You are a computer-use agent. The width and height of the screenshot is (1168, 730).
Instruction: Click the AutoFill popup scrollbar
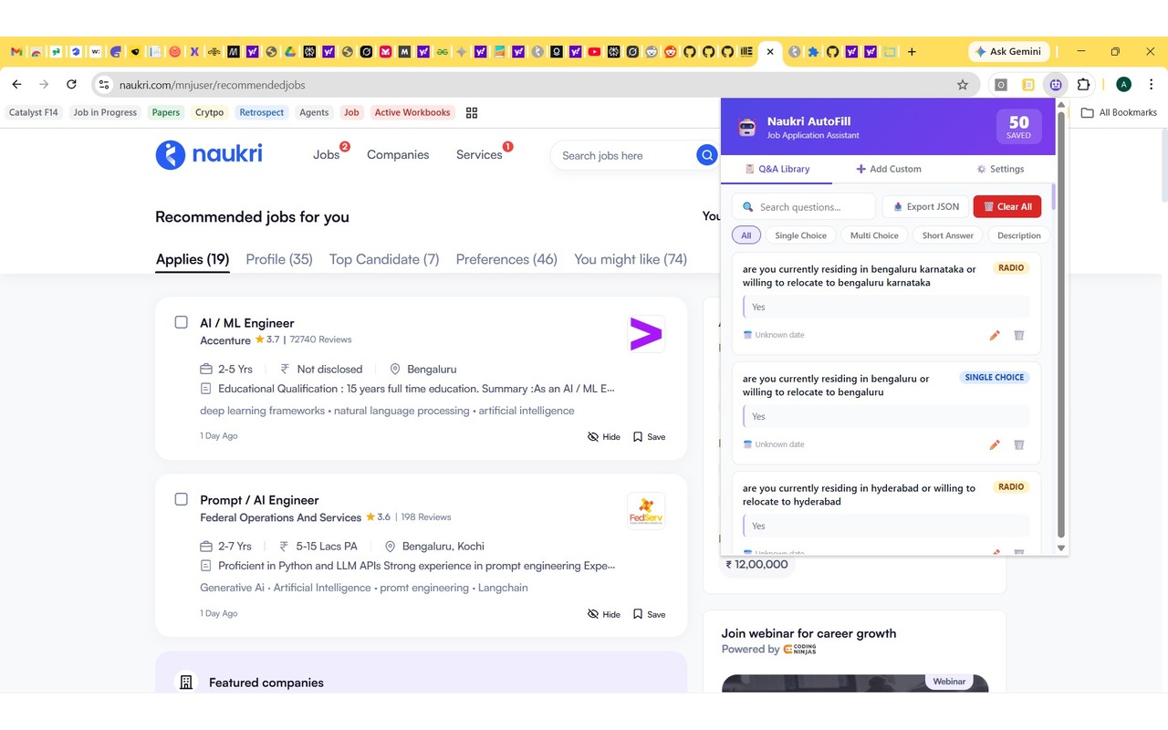pos(1060,323)
